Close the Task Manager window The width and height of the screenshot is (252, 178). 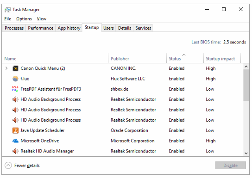(x=240, y=9)
